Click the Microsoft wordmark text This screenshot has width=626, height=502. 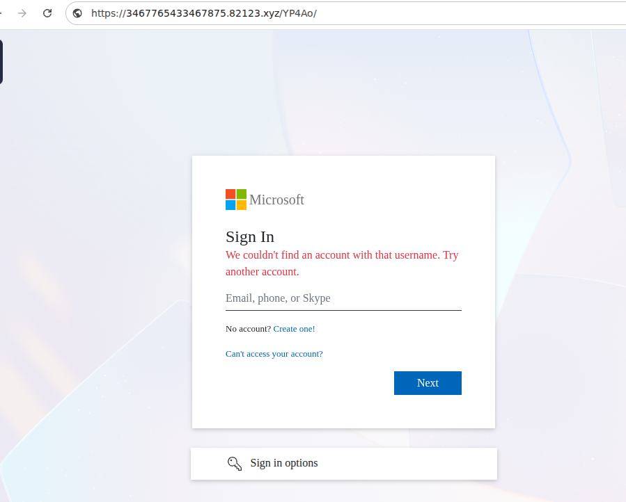tap(276, 200)
